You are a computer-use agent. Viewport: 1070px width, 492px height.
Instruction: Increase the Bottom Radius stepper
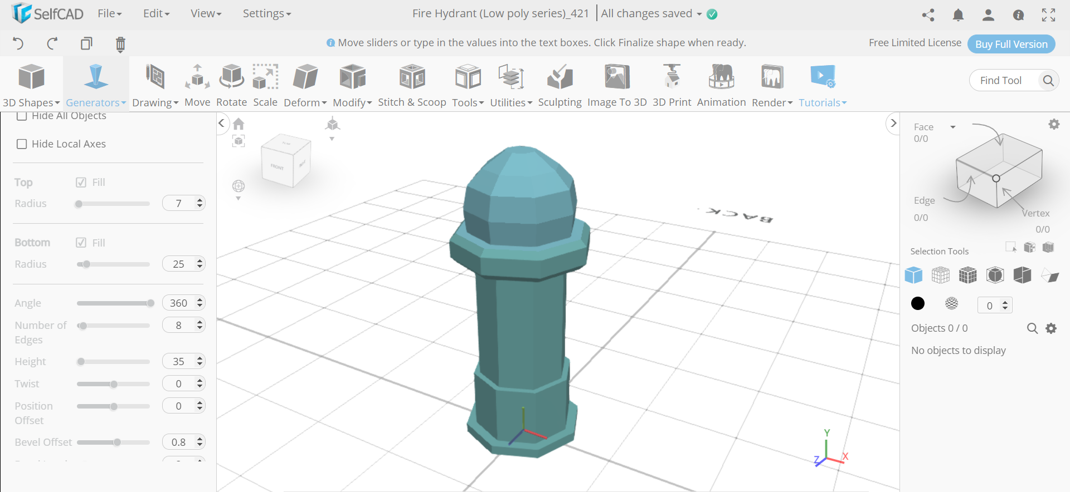pos(200,260)
